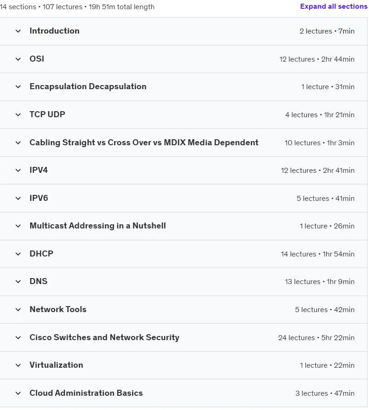Click chevron next to Multicast Addressing

(x=18, y=226)
